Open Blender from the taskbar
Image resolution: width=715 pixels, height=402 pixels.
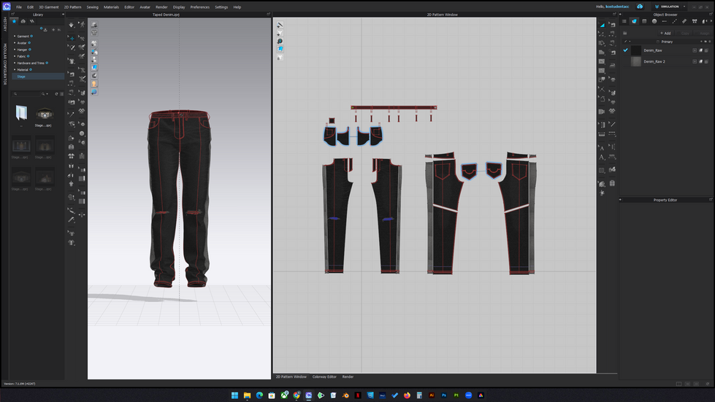coord(345,395)
